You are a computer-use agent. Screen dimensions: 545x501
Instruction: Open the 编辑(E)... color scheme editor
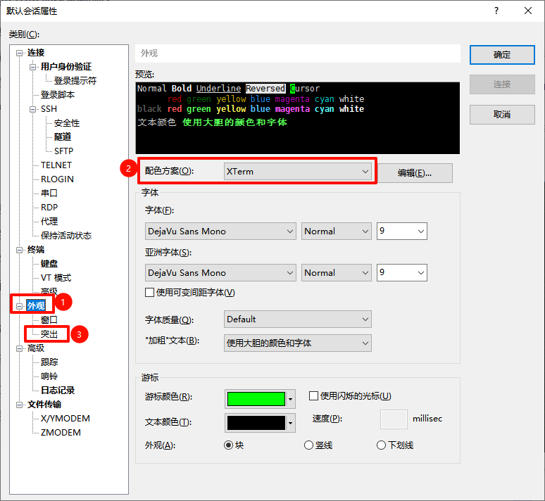point(415,173)
